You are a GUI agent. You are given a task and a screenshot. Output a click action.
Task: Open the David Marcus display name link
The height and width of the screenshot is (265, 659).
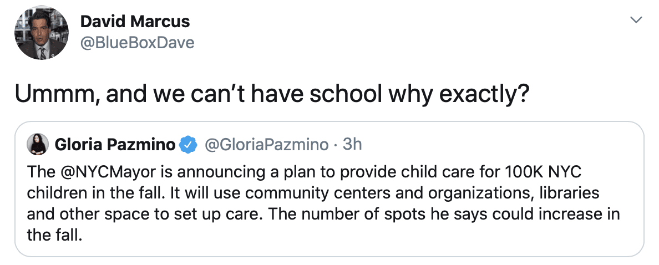click(135, 22)
